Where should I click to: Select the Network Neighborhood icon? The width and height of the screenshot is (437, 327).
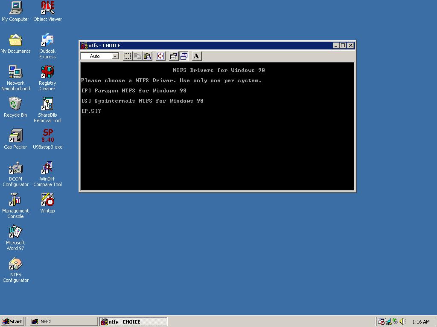tap(16, 78)
